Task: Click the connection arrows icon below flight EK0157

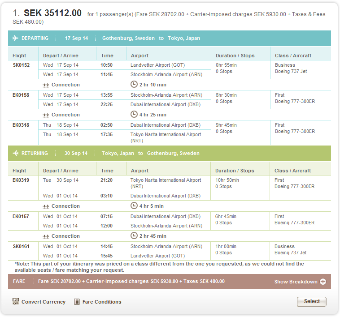Action: point(46,236)
